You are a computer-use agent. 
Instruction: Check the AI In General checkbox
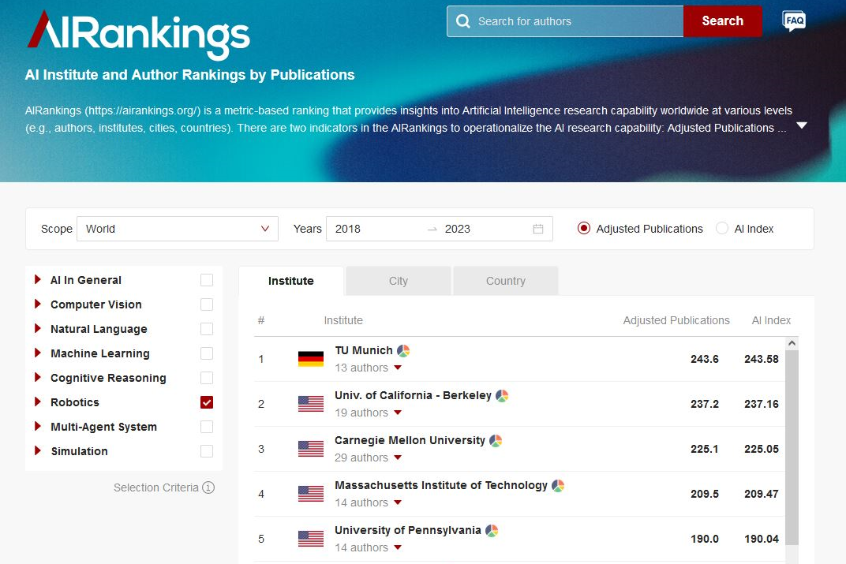(x=207, y=280)
